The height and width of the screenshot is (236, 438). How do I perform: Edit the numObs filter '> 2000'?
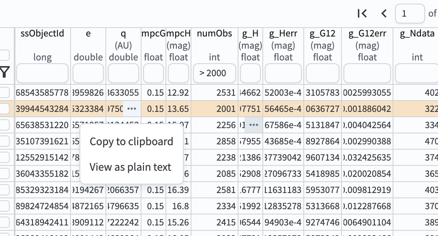[x=214, y=73]
